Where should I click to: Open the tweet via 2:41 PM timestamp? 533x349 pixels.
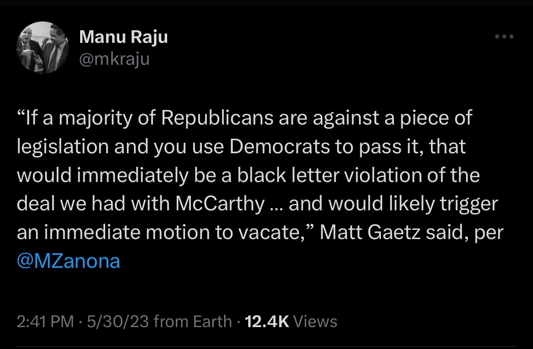tap(44, 321)
